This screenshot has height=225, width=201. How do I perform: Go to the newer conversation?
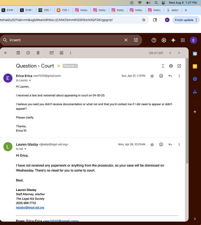click(x=170, y=53)
